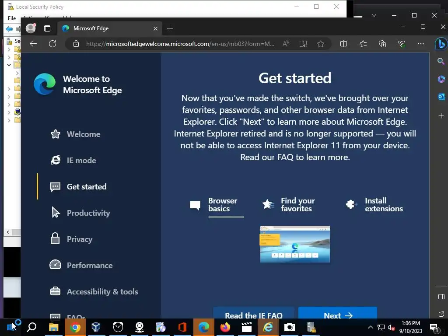Select IE mode section
The image size is (448, 336).
point(73,160)
